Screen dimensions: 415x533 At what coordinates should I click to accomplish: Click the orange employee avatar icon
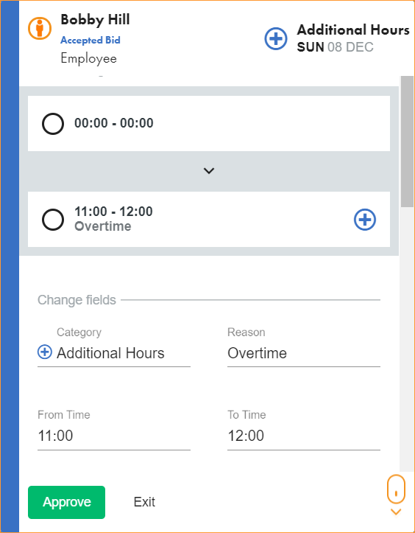coord(39,28)
